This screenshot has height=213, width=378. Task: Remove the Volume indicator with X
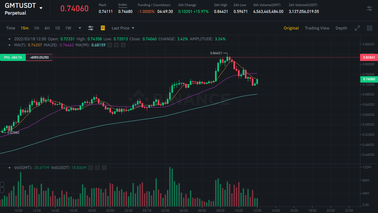click(104, 168)
